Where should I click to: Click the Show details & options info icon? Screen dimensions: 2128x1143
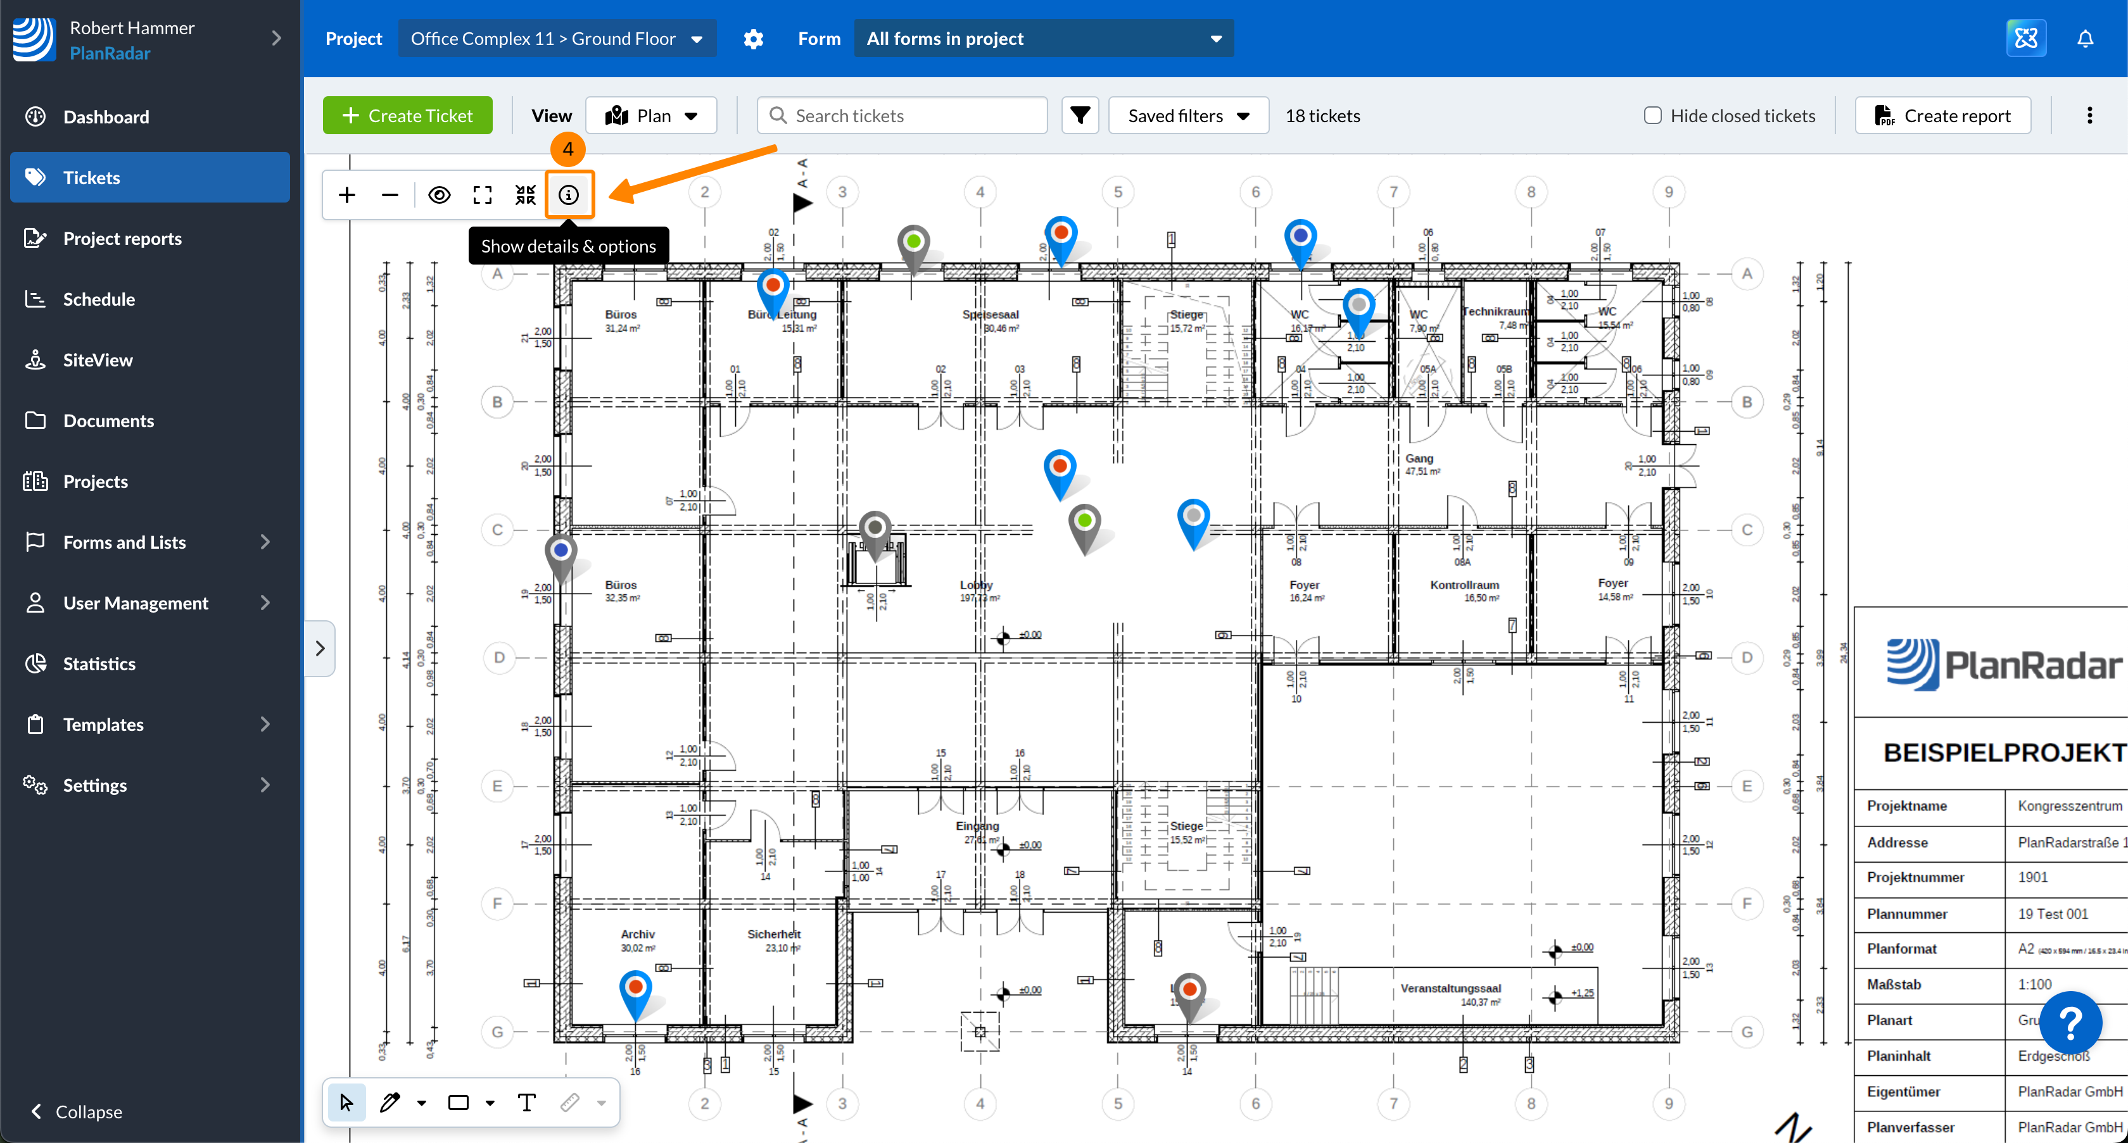pos(568,195)
